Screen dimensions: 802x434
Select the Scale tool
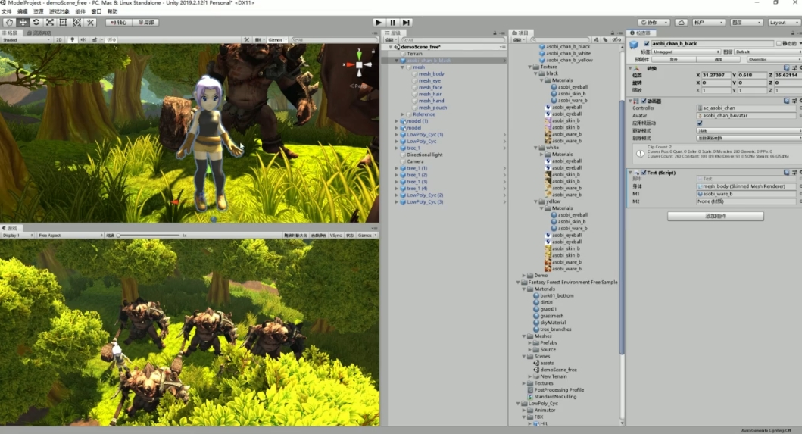pos(49,23)
